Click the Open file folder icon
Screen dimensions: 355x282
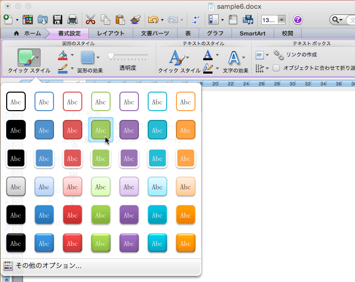click(x=43, y=20)
